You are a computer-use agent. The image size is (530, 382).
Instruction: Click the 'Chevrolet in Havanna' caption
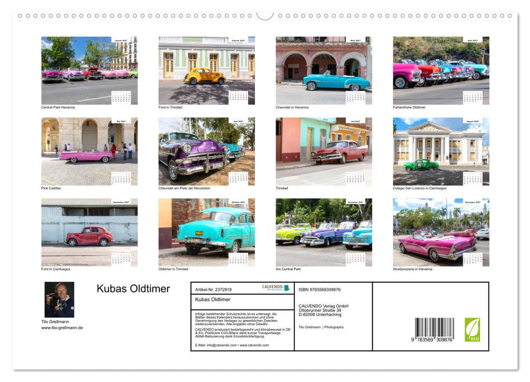pos(292,108)
